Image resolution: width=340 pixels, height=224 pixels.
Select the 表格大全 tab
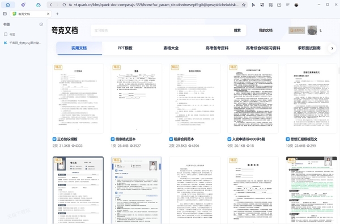(x=171, y=48)
